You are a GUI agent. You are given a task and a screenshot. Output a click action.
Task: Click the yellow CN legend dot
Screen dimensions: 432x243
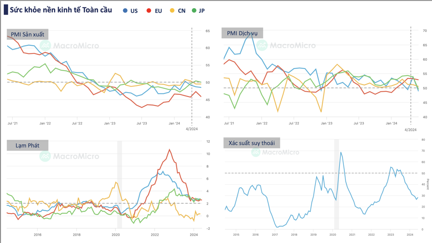tap(172, 10)
